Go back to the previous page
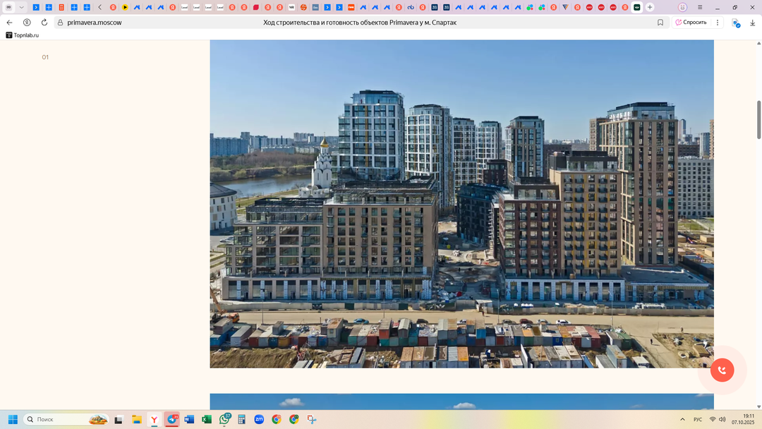The width and height of the screenshot is (762, 429). tap(9, 23)
